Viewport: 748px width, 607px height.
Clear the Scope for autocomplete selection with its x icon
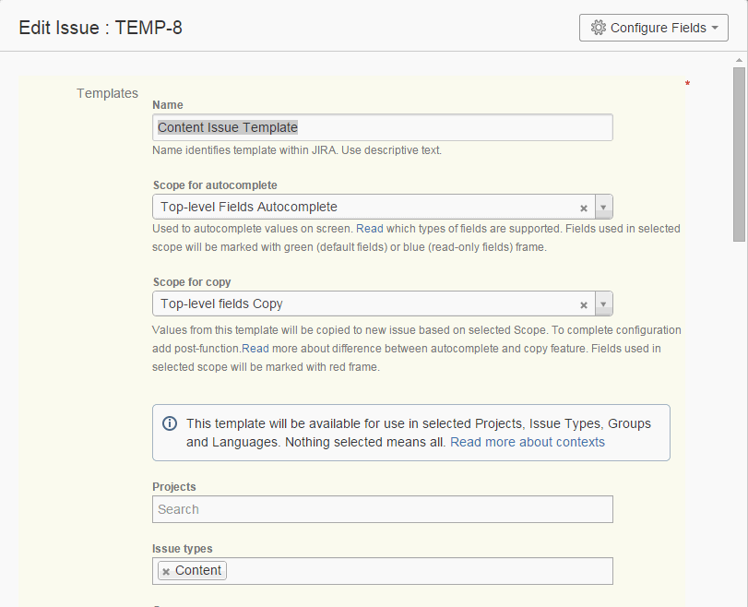pos(584,207)
